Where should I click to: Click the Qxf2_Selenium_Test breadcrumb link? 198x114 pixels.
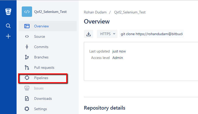point(130,12)
